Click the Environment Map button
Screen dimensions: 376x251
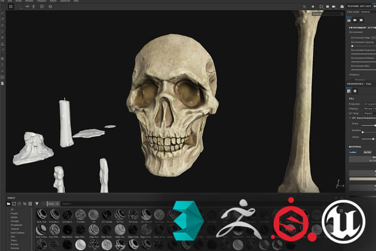(x=373, y=38)
